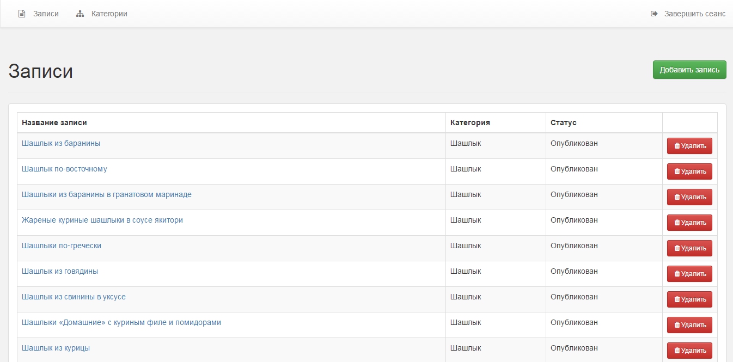The height and width of the screenshot is (362, 733).
Task: Click the sitemap icon beside Категории
Action: coord(80,14)
